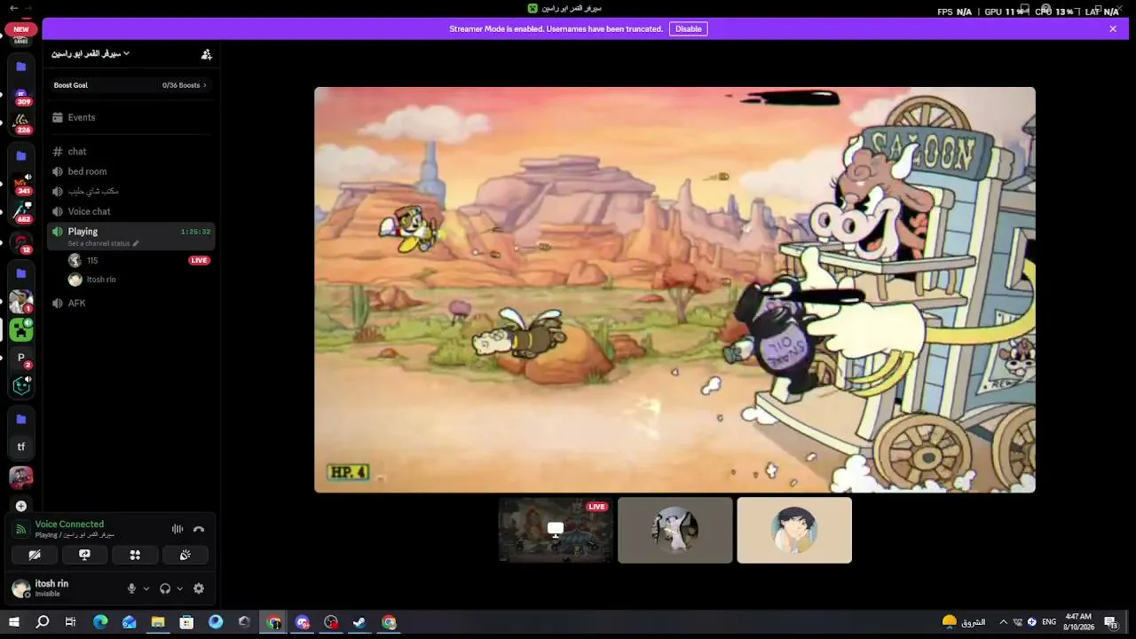Expand the Boost Goal 0/36 Boosts arrow
Viewport: 1136px width, 639px height.
tap(205, 85)
